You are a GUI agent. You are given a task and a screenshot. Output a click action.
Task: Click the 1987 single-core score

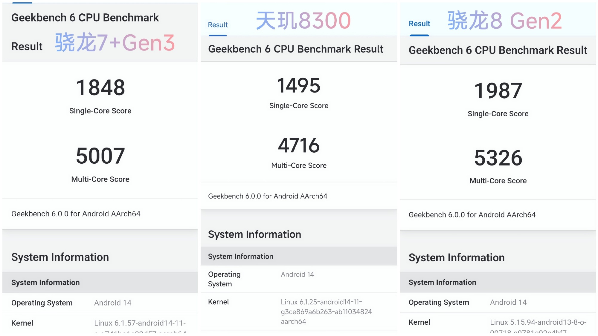point(498,90)
